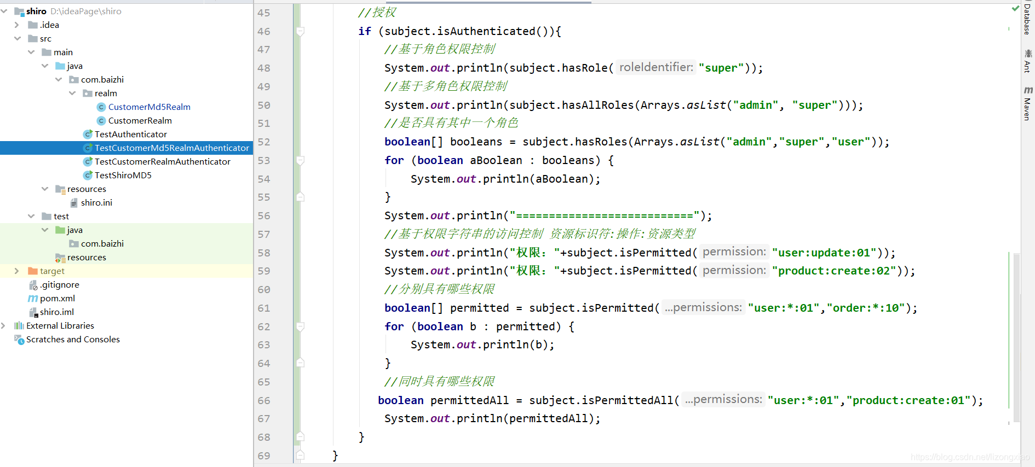Select the CustomerMd5Realm class icon
1035x467 pixels.
pos(101,107)
